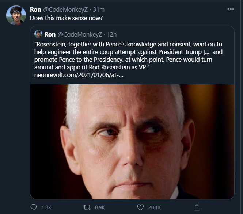Click the quoted tweet text about Rosenstein
The width and height of the screenshot is (243, 214).
point(128,56)
